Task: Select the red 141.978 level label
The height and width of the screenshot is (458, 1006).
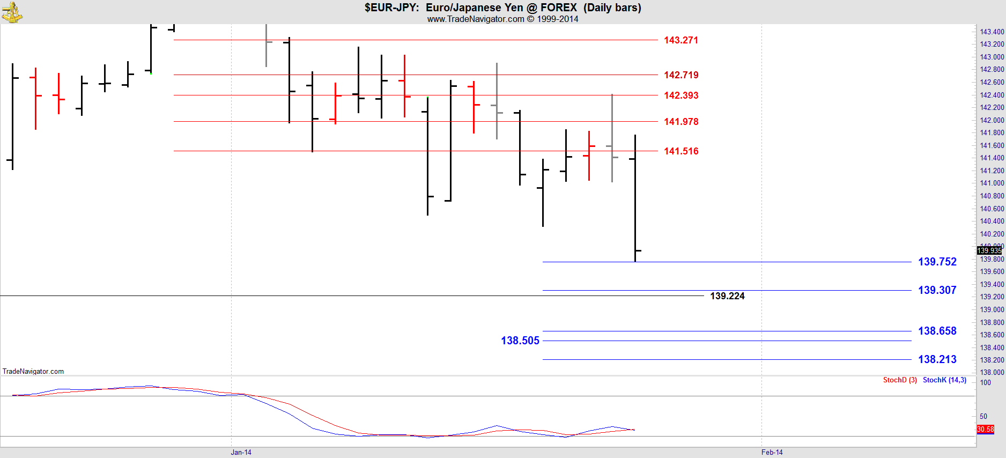Action: 680,122
